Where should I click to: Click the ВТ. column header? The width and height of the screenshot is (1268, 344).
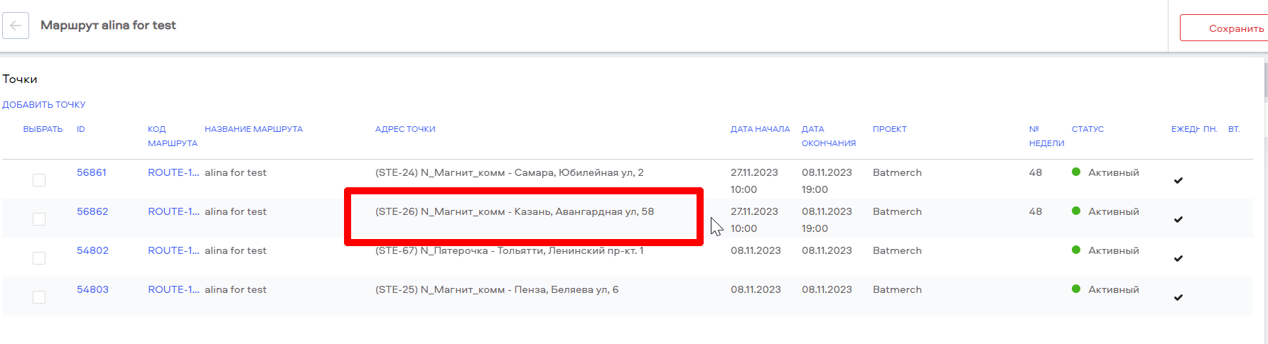point(1234,129)
